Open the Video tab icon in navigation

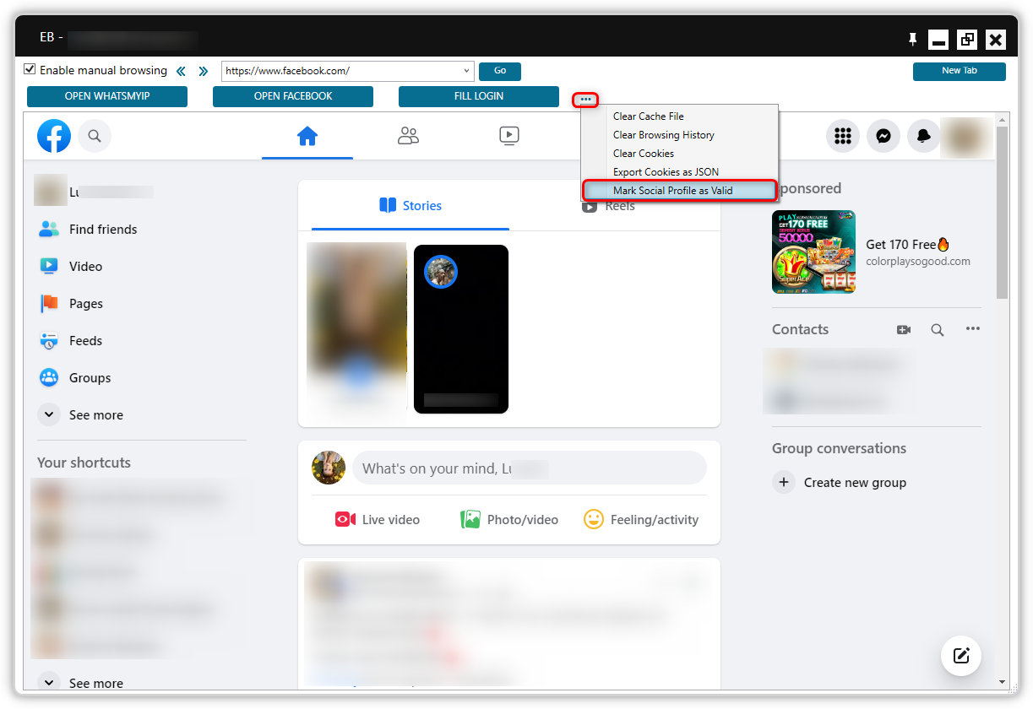click(x=508, y=135)
